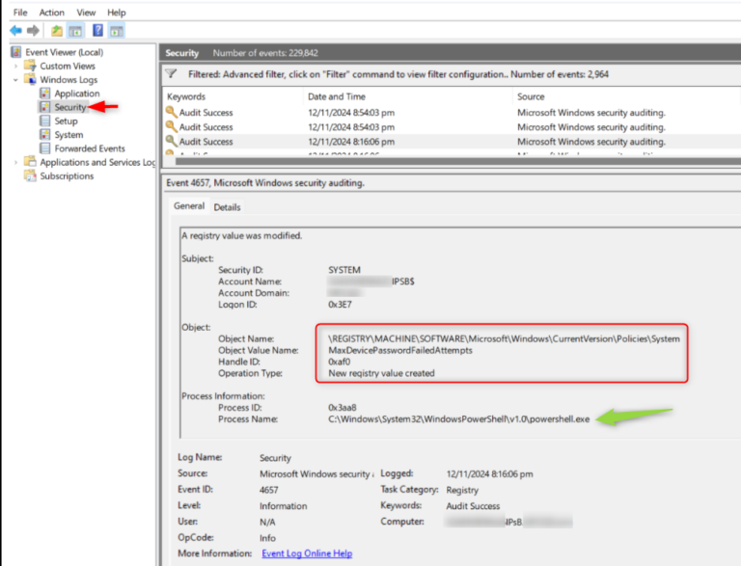Sort by the Date and Time column header

click(x=337, y=96)
